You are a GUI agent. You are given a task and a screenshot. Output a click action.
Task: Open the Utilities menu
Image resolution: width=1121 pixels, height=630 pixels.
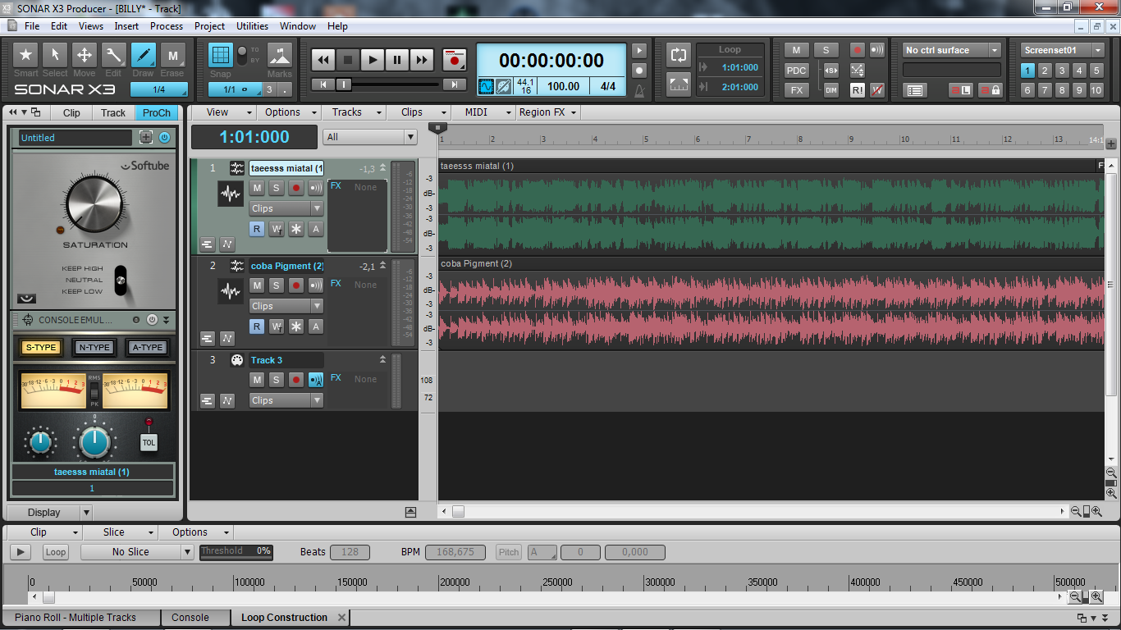point(253,26)
